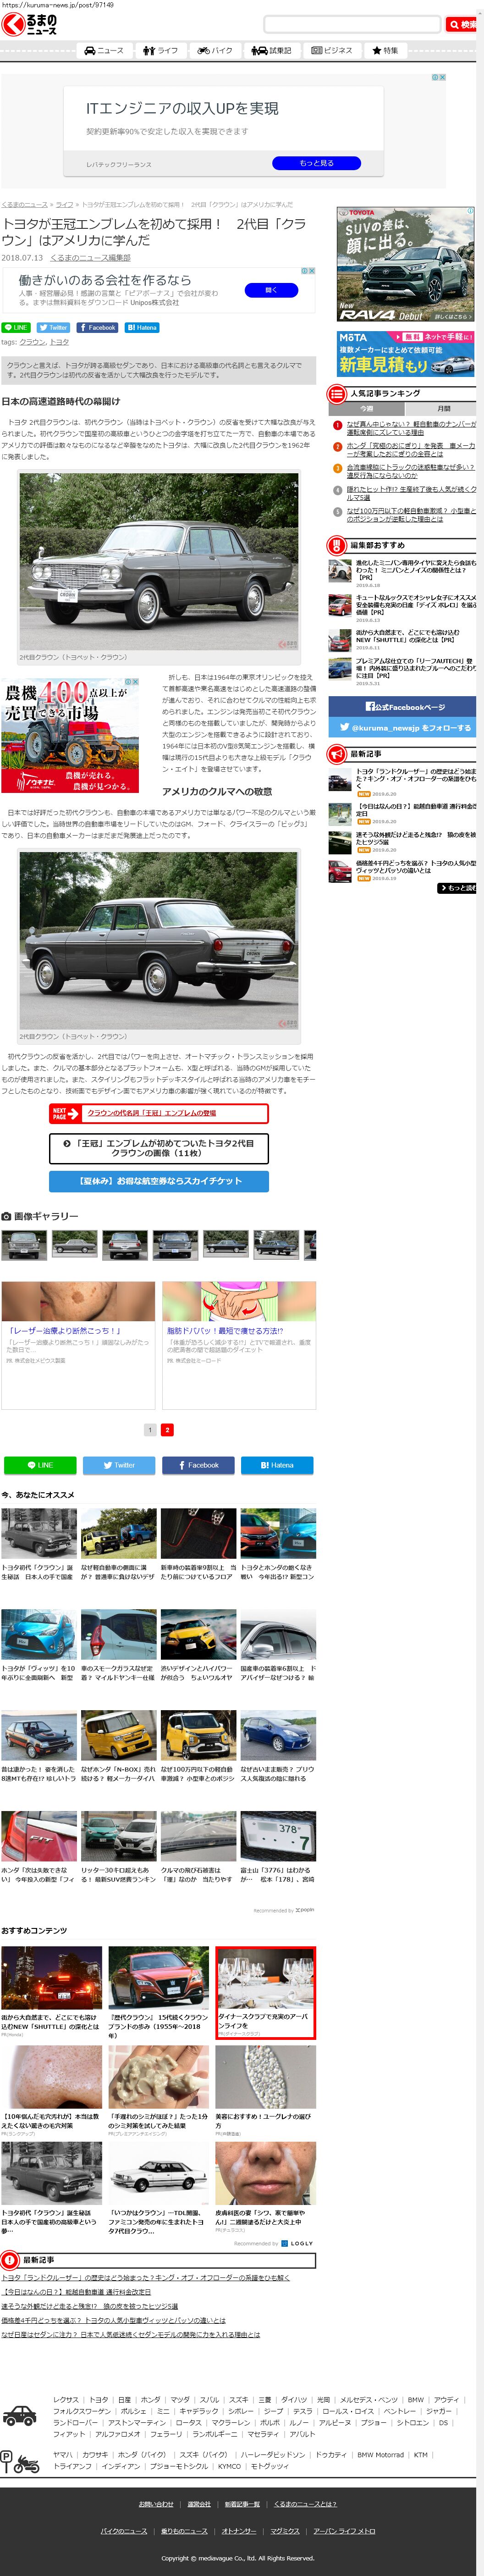Go to pagination page 1

(150, 1430)
